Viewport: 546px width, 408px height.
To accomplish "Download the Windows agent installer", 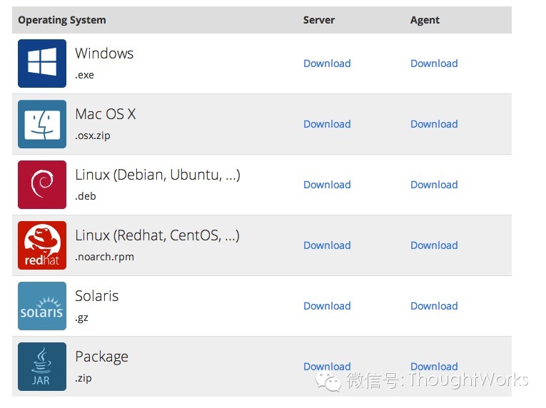I will [x=434, y=63].
